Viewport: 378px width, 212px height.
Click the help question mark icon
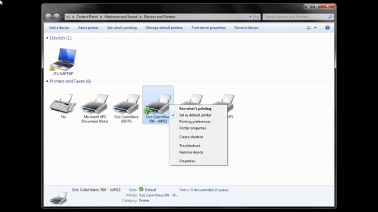tap(327, 28)
